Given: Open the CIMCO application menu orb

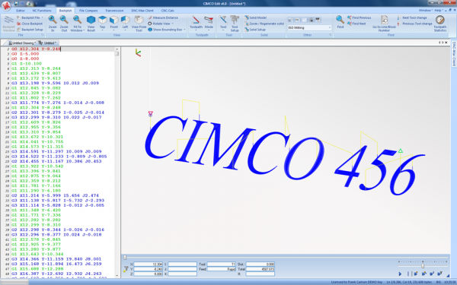Looking at the screenshot, I should pyautogui.click(x=6, y=5).
